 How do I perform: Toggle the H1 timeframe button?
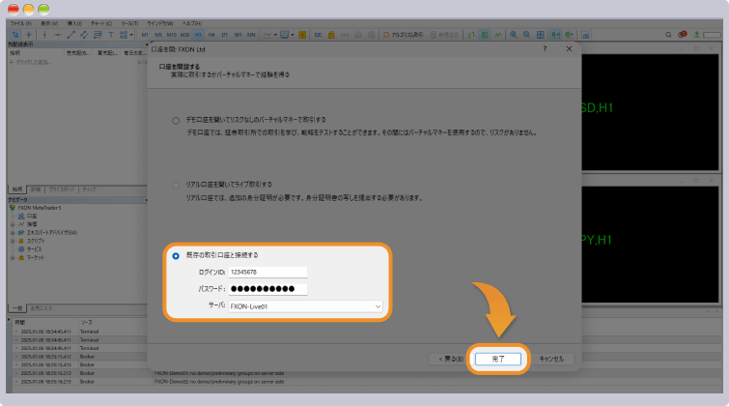point(199,35)
